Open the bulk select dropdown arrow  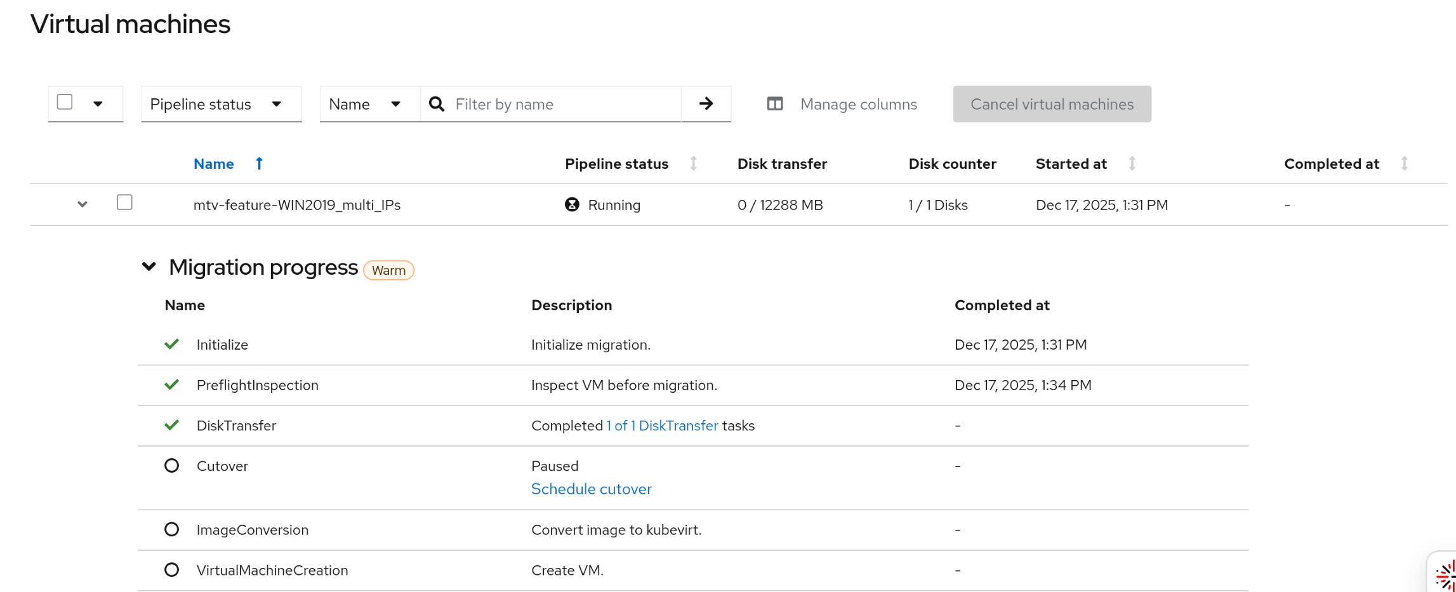coord(98,104)
